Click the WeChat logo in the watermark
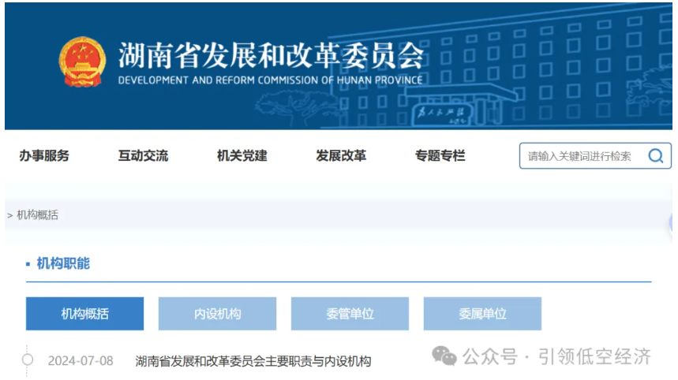678x380 pixels. pos(444,356)
